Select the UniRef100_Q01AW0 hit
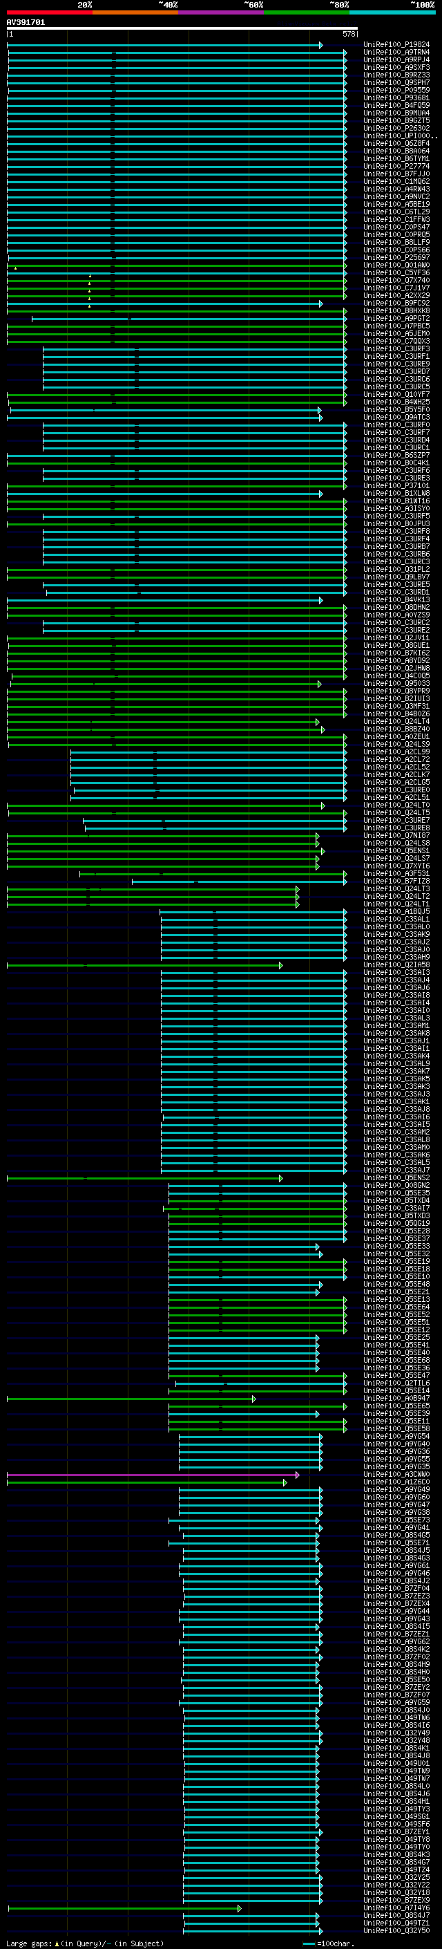Viewport: 442px width, 1949px height. [396, 265]
